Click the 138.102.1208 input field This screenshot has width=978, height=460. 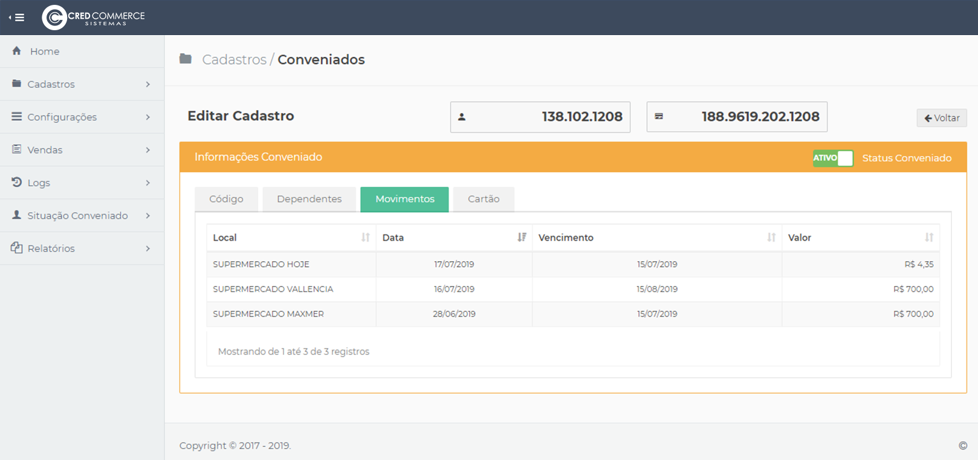[540, 117]
